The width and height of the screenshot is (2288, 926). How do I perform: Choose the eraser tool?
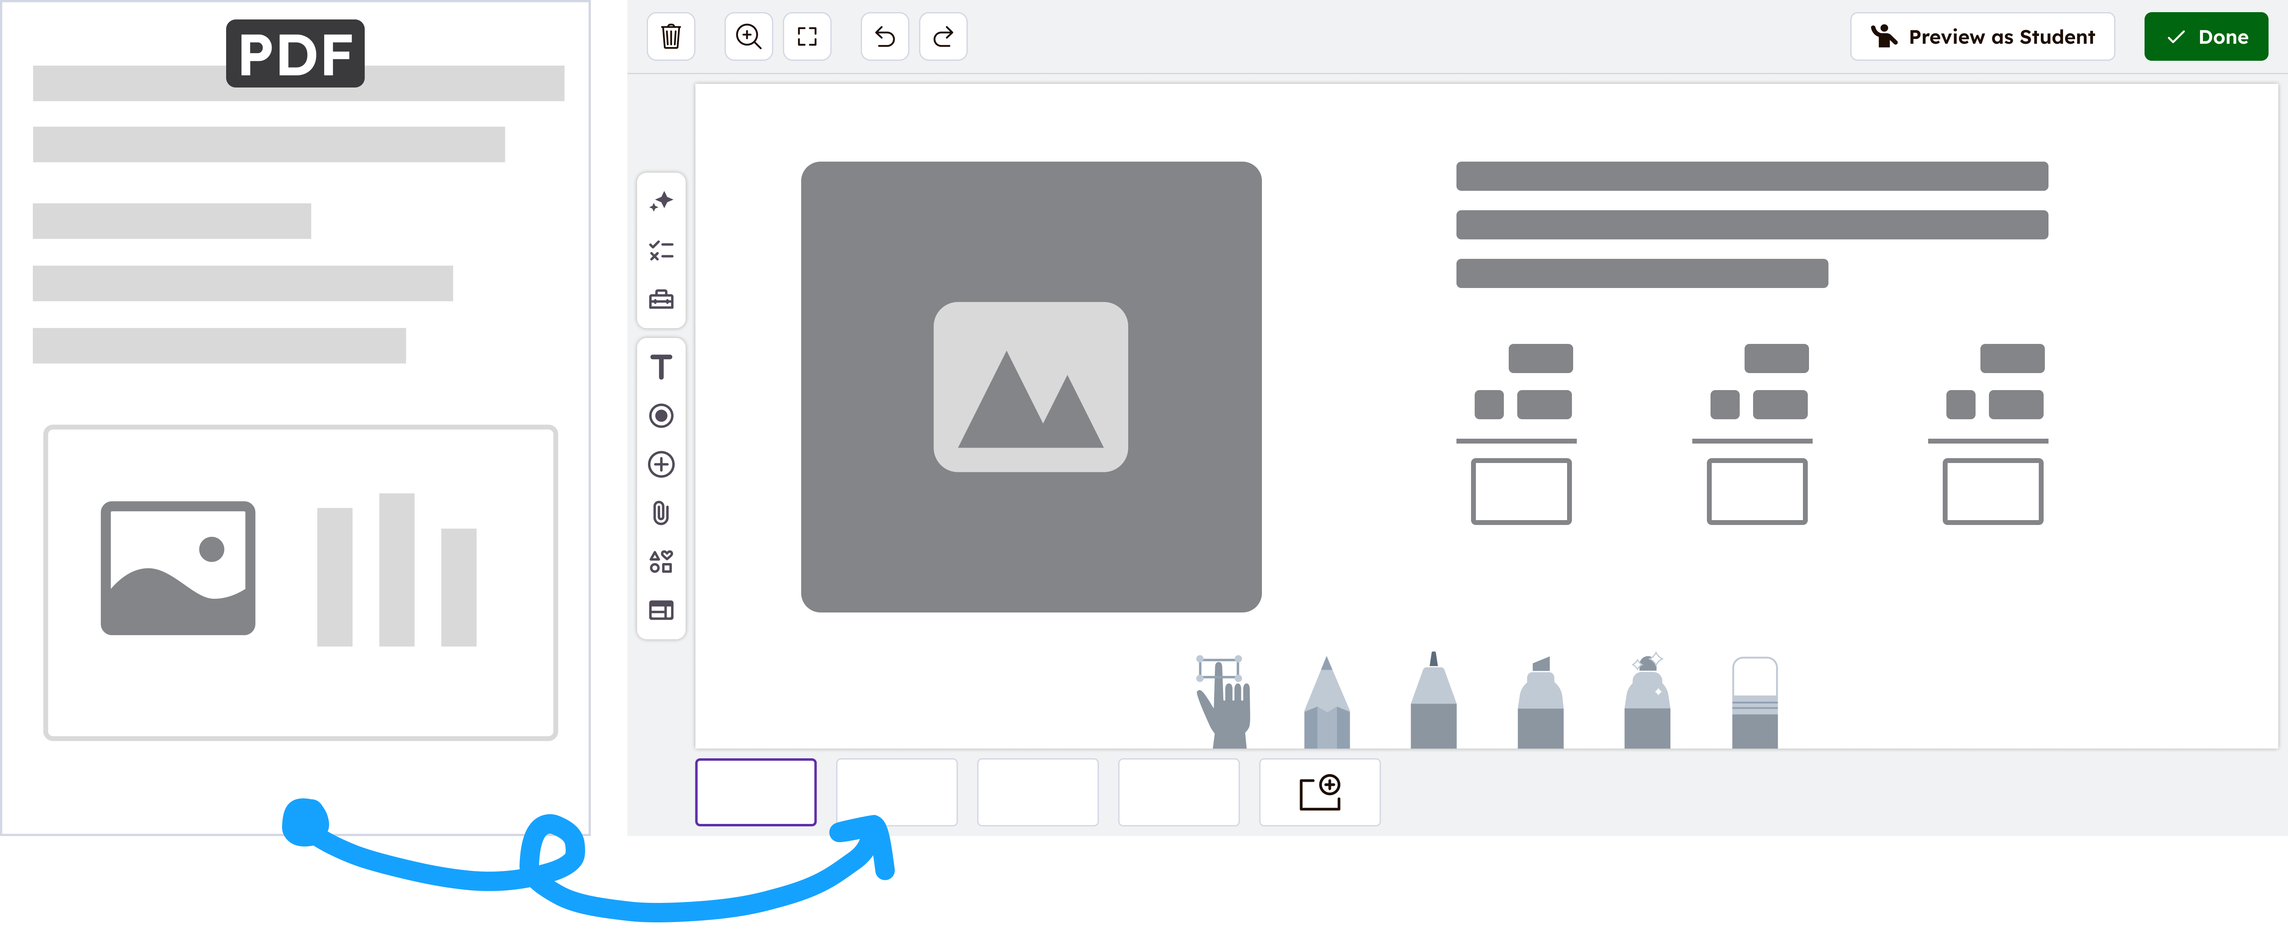(1754, 703)
